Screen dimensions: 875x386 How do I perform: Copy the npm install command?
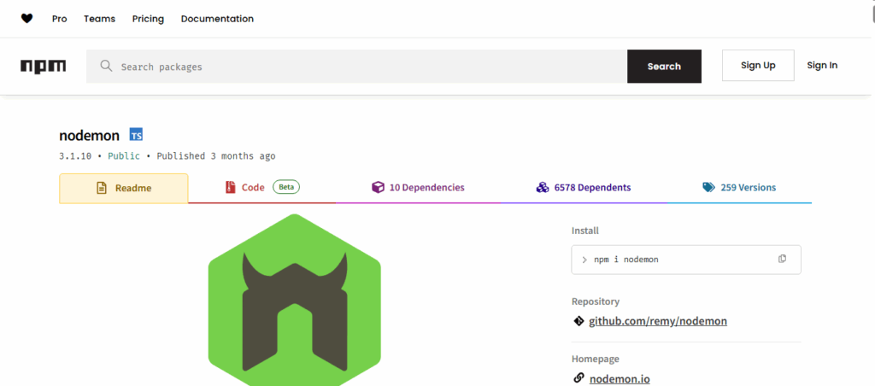(783, 259)
